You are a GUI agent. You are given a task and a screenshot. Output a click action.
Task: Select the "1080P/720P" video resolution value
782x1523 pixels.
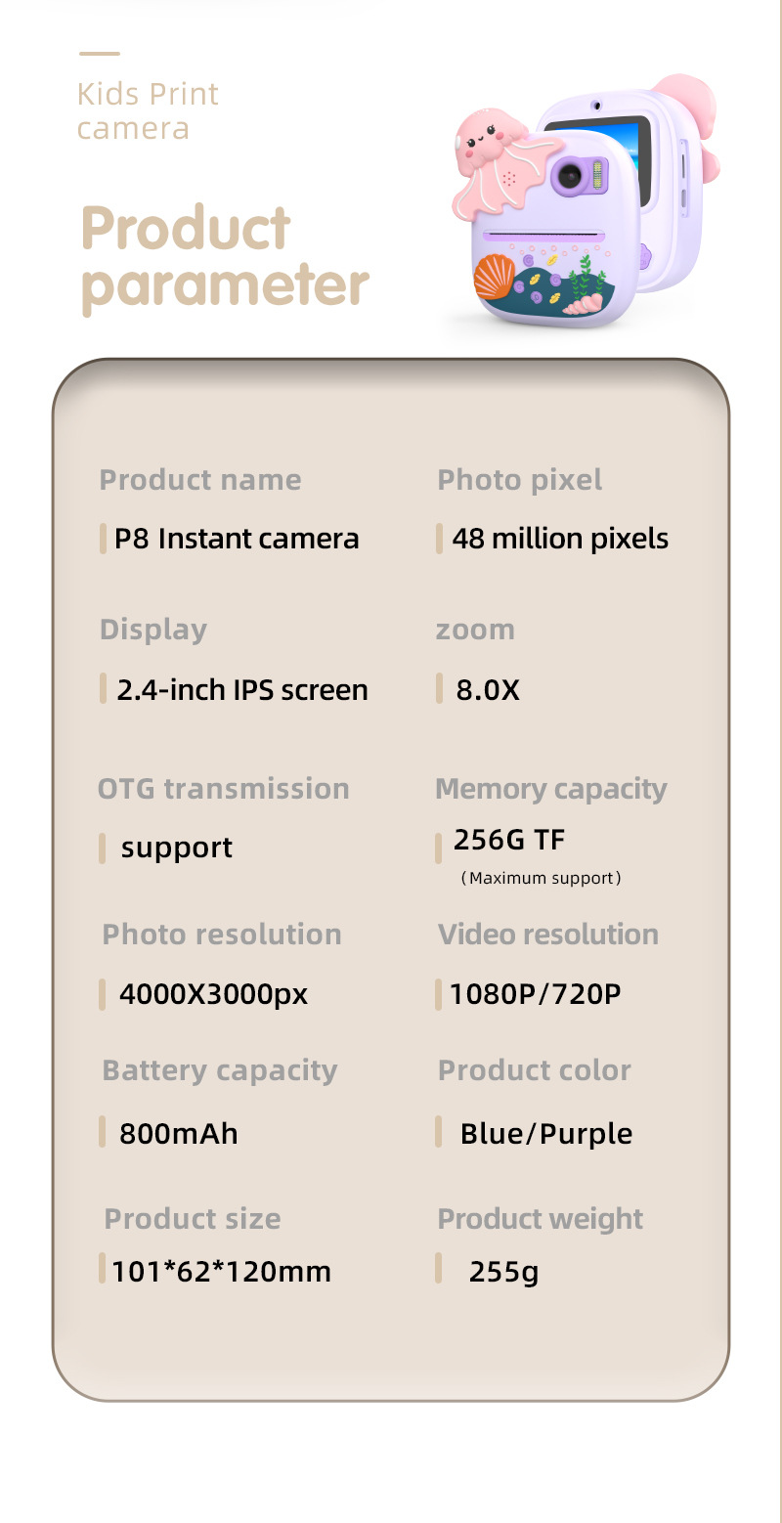coord(535,994)
